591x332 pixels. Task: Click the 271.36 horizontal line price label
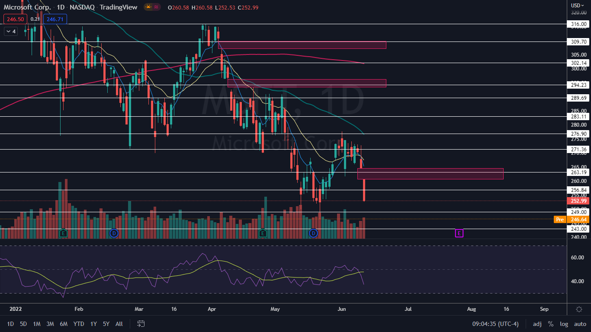coord(578,150)
